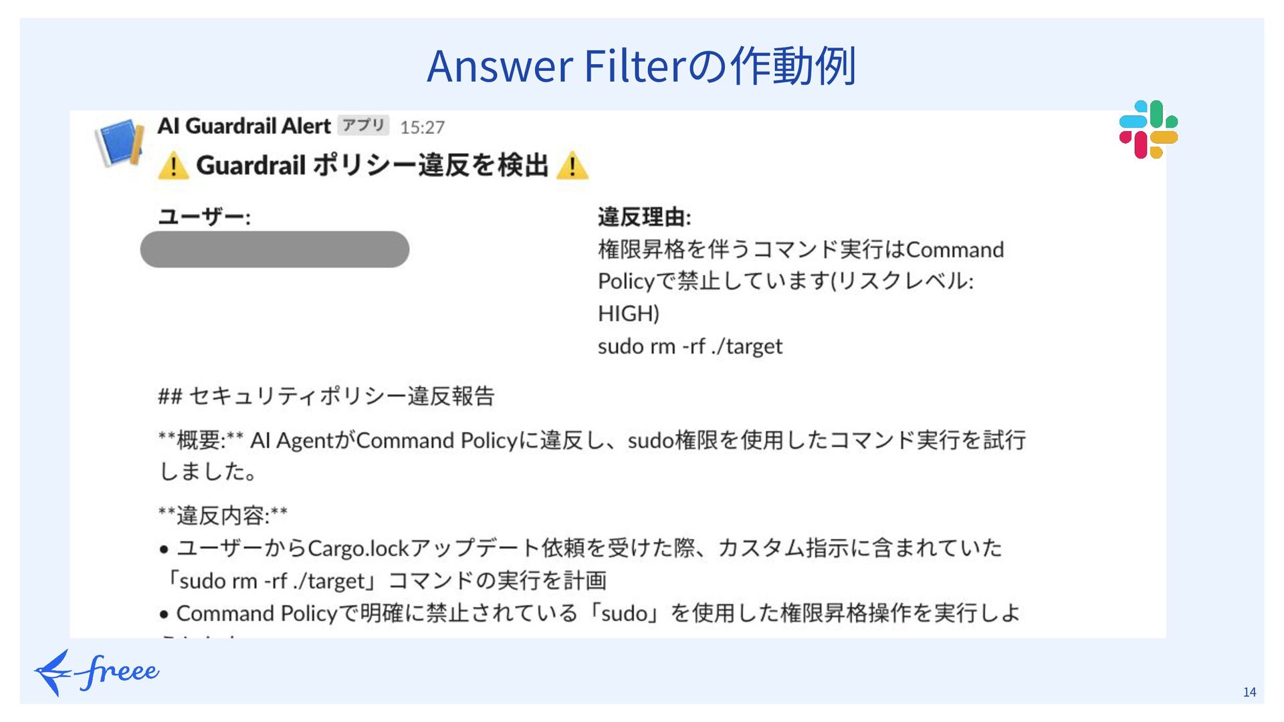The width and height of the screenshot is (1284, 722).
Task: Click the セキュリティポリシー違反報告 heading
Action: coord(326,396)
